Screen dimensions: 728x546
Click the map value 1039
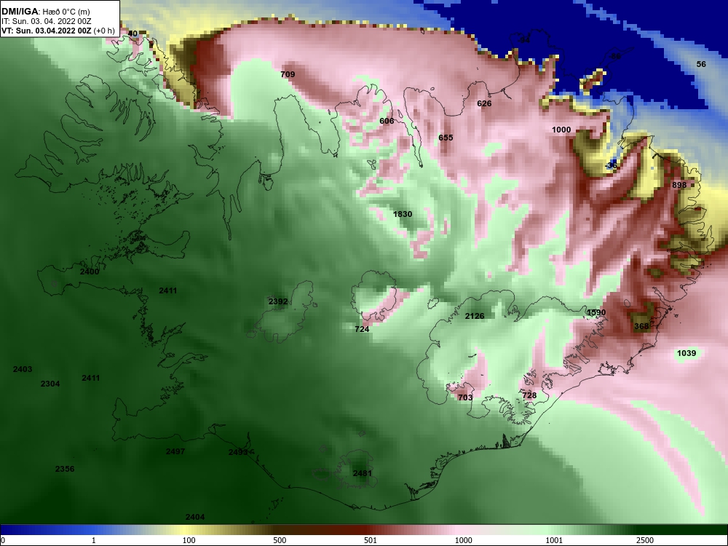point(687,354)
